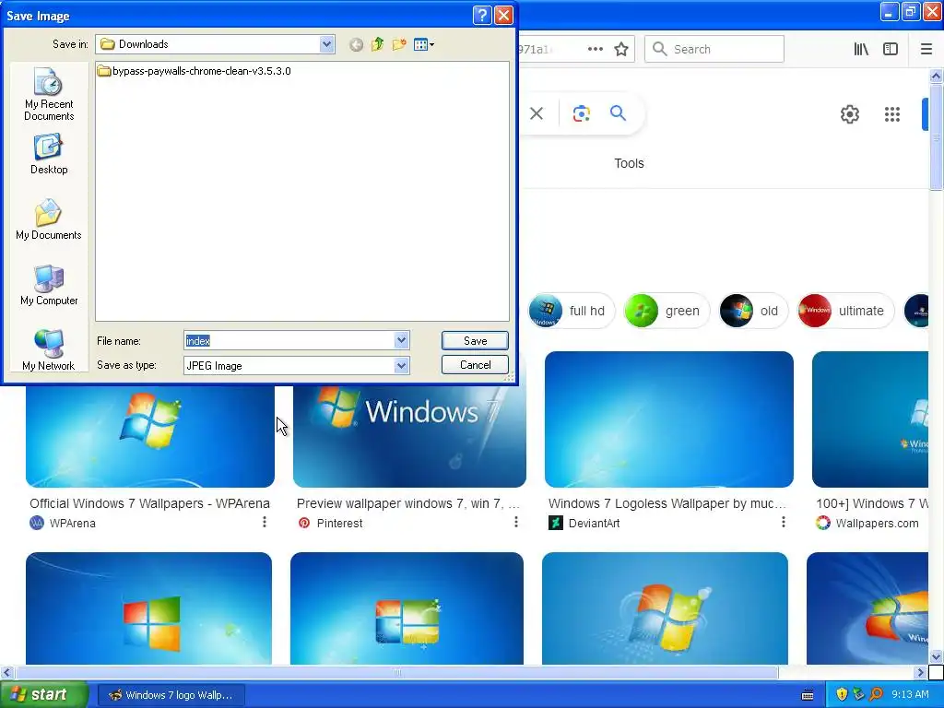The height and width of the screenshot is (708, 944).
Task: Click the 9:13 AM taskbar clock
Action: point(910,695)
